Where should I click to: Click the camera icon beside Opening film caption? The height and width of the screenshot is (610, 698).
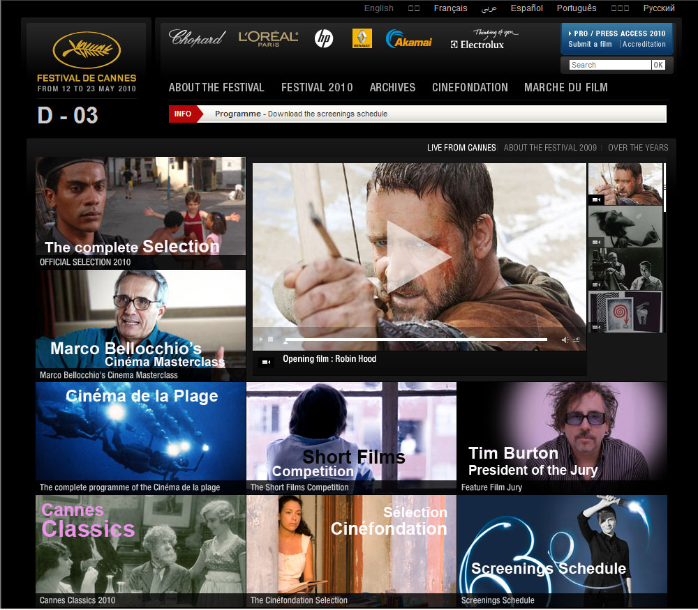click(x=266, y=362)
